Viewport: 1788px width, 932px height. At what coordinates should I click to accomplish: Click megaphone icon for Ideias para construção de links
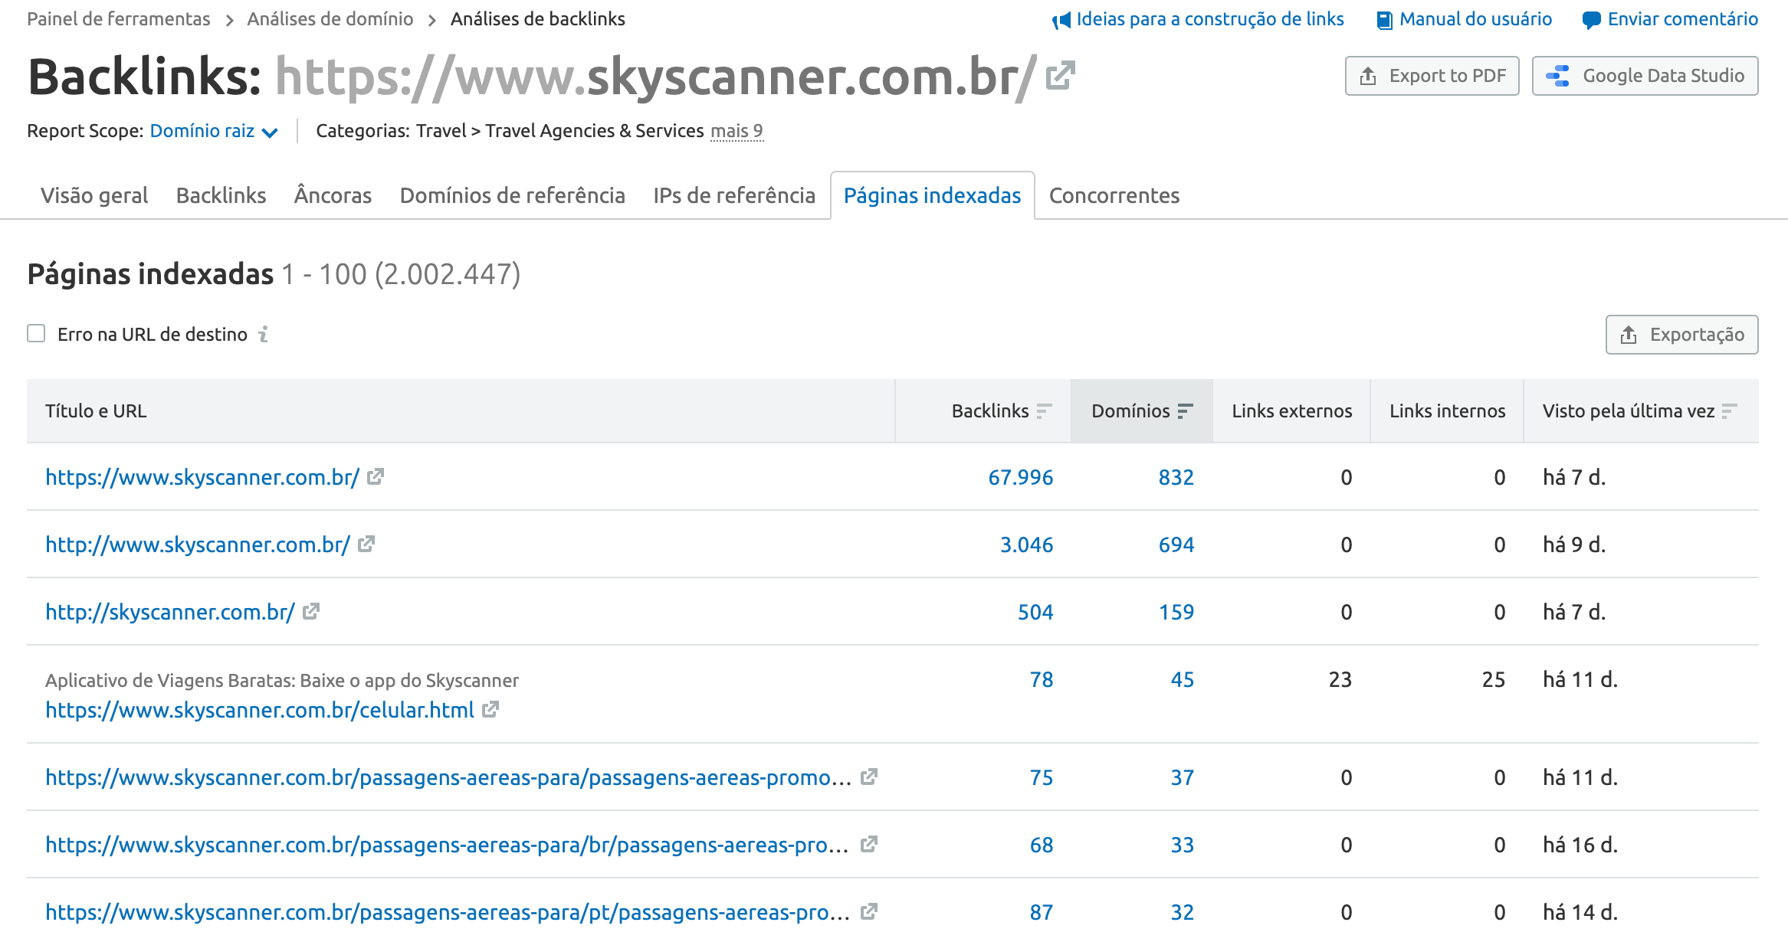click(x=1061, y=20)
